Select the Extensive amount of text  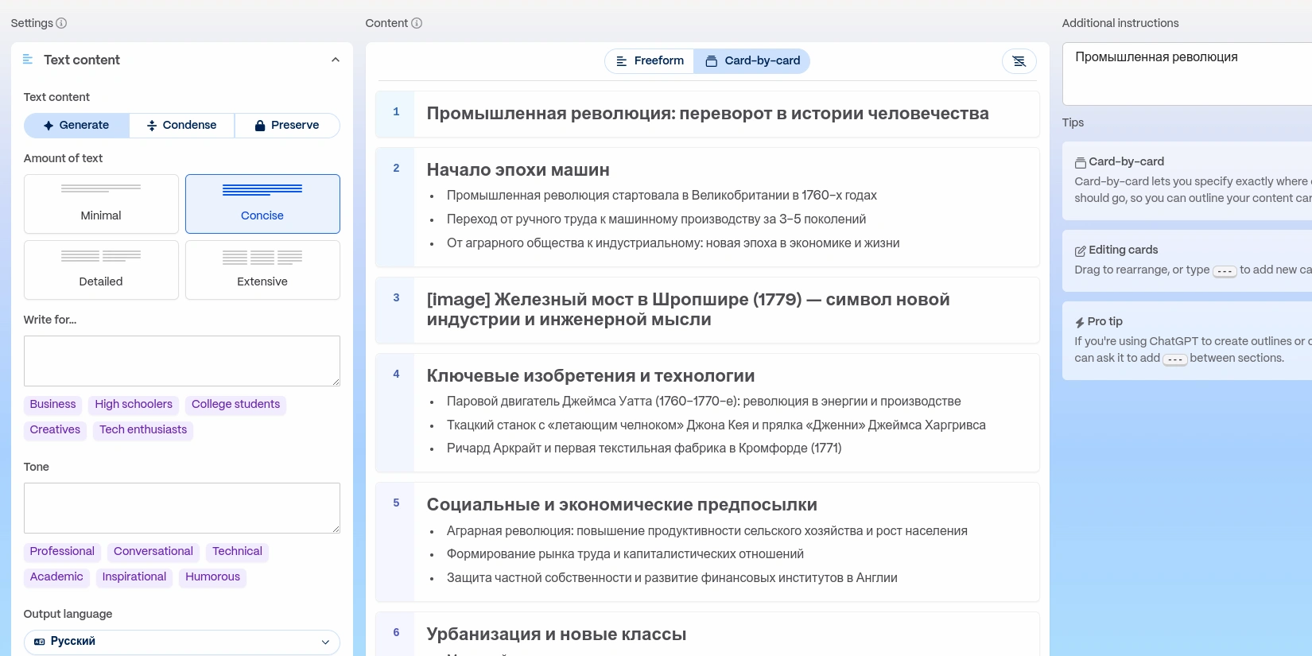pos(262,270)
